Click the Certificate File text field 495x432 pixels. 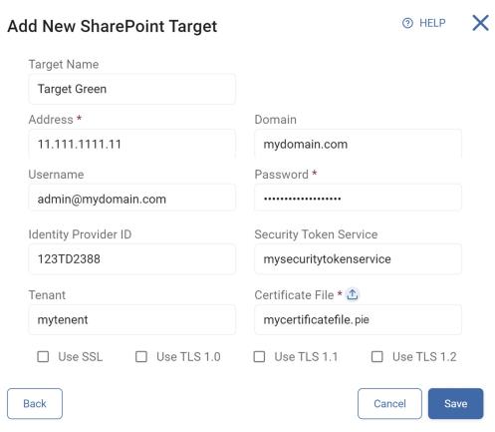(x=358, y=319)
